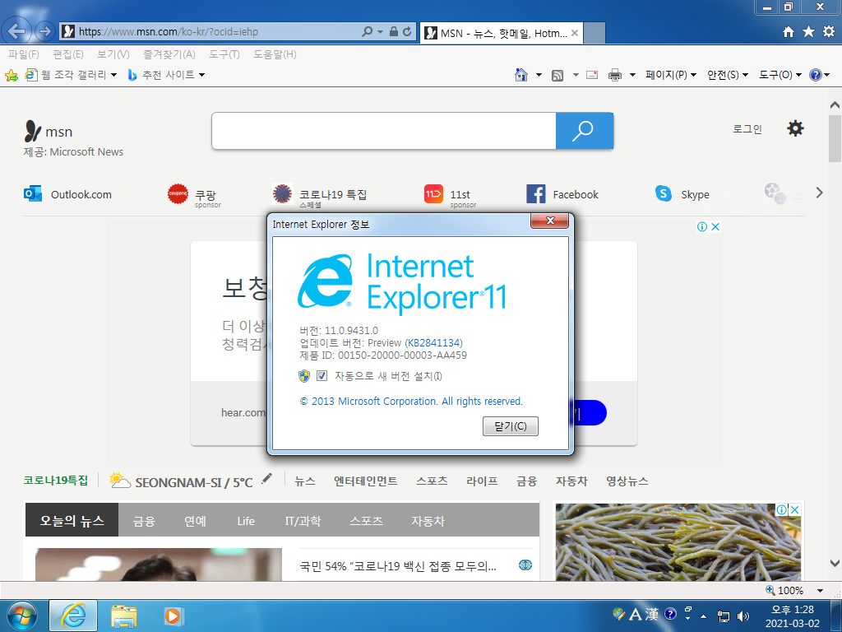Click the browser Back arrow button

pyautogui.click(x=16, y=31)
